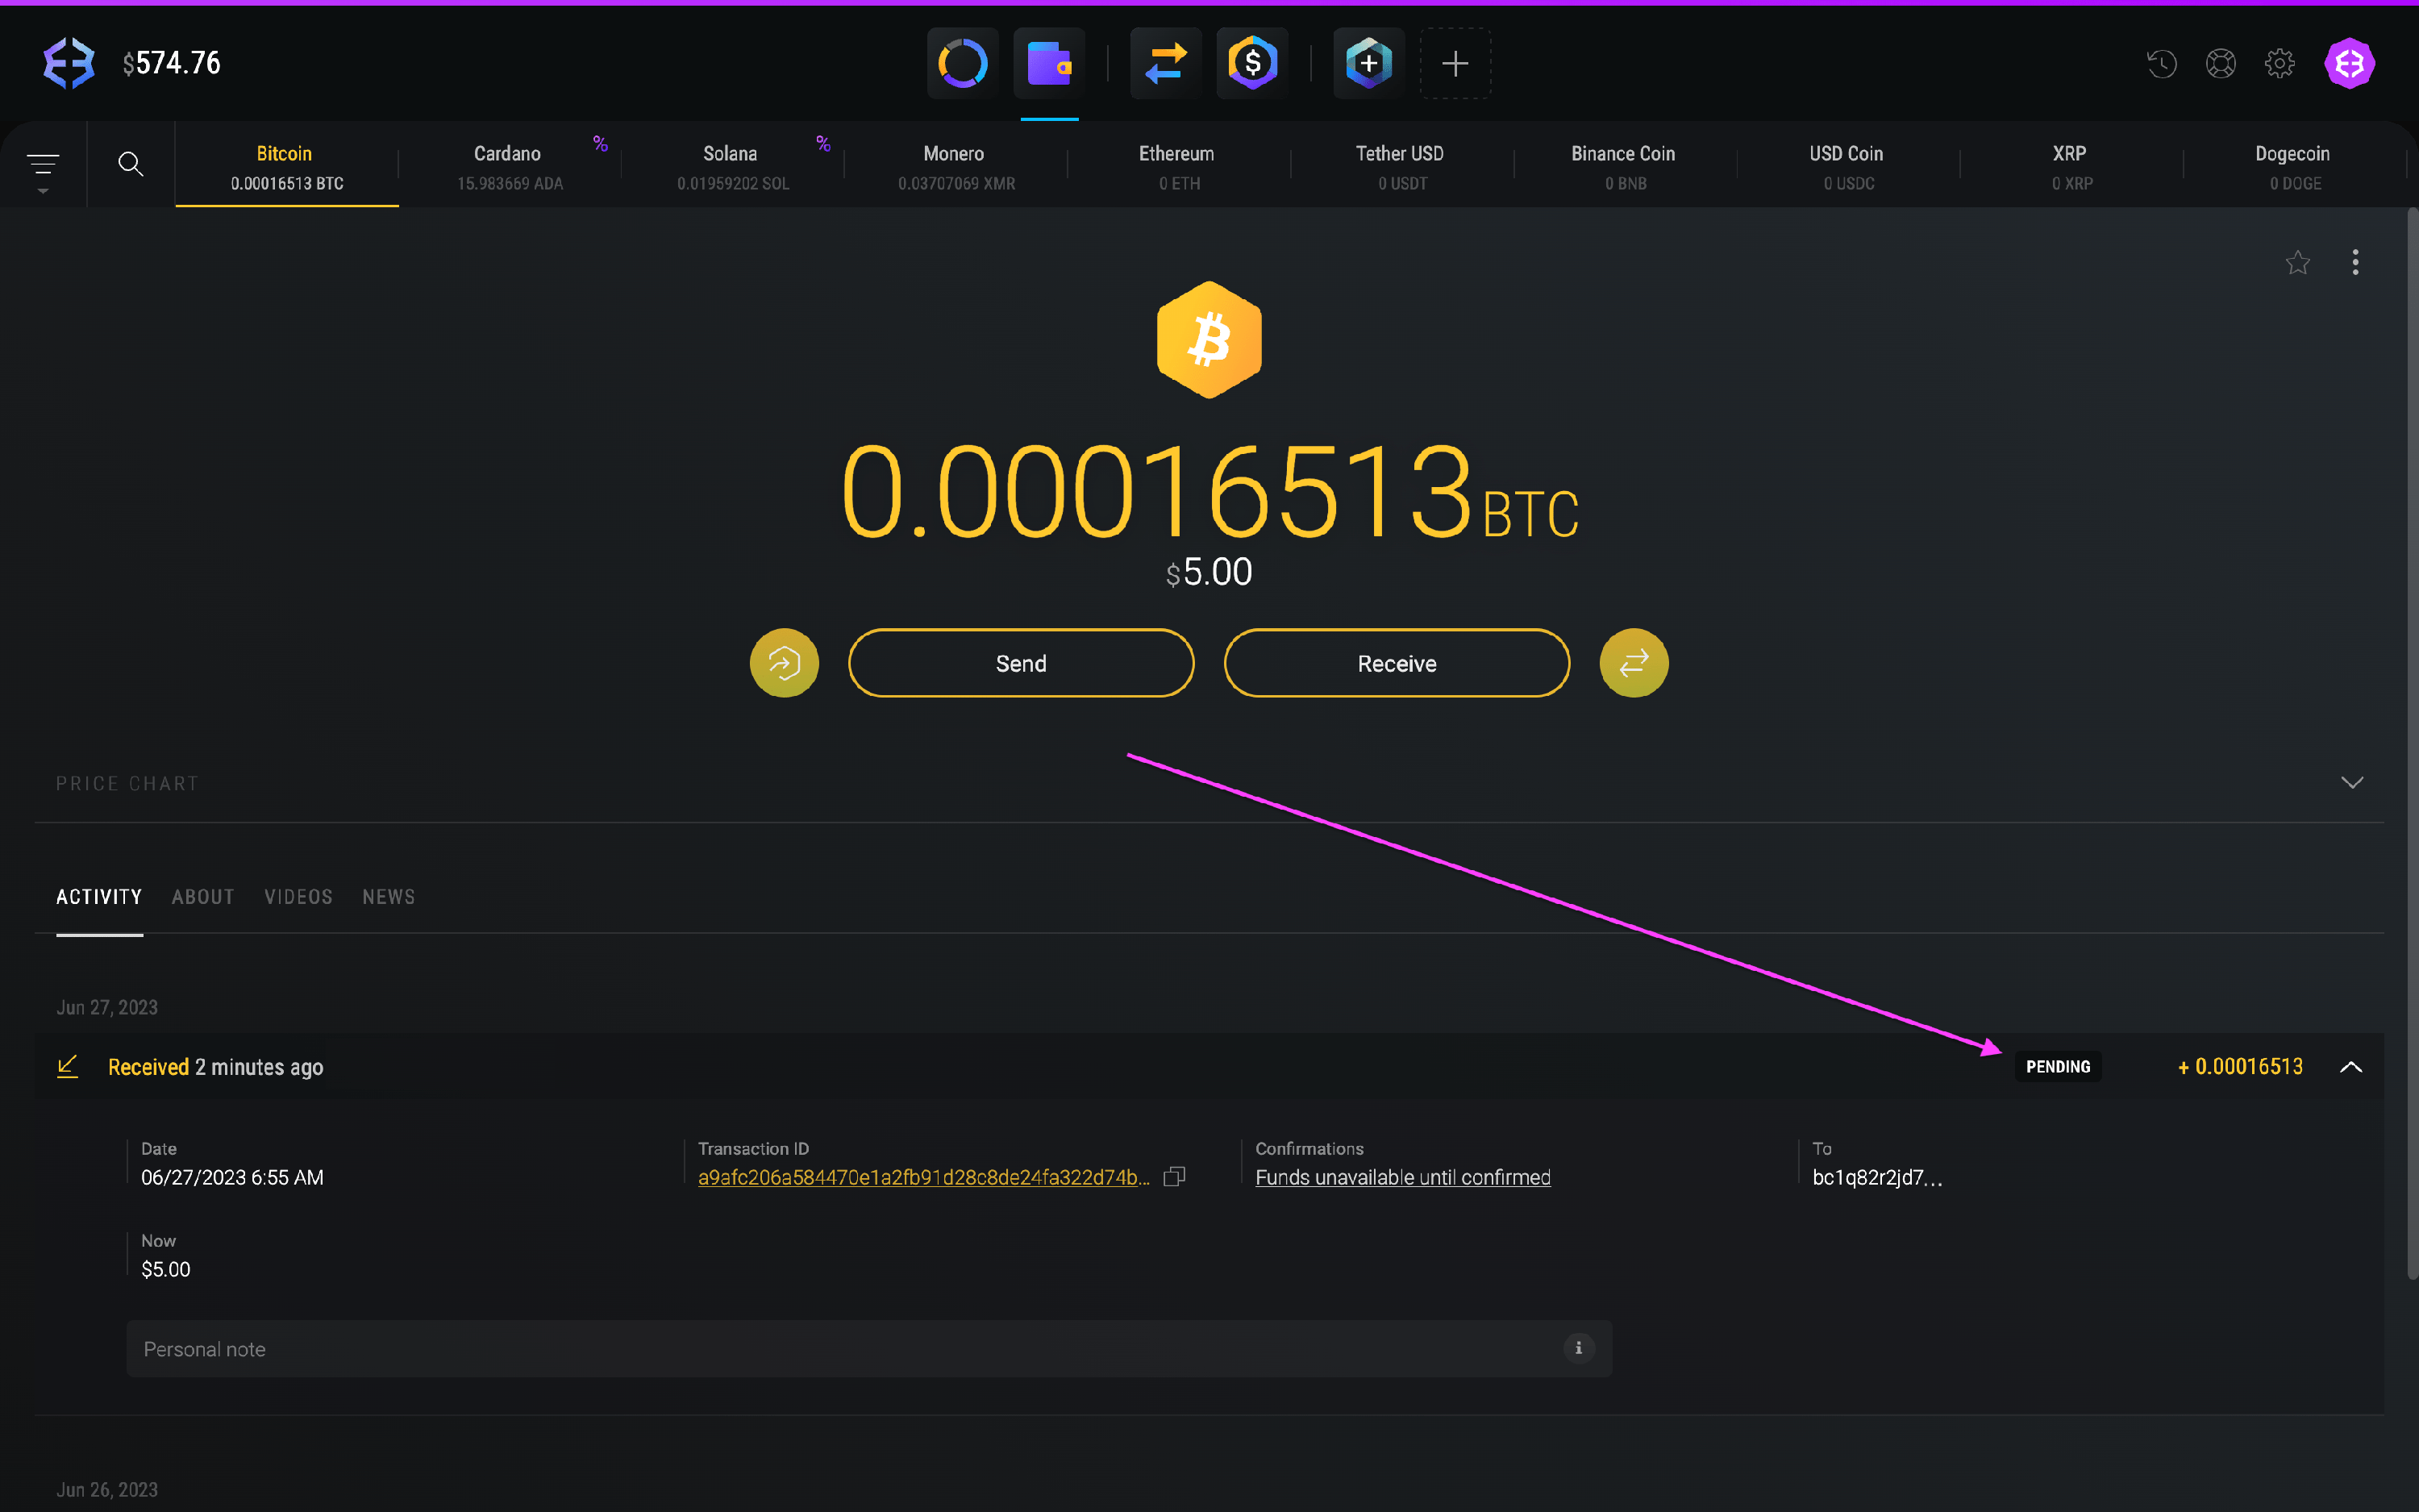The width and height of the screenshot is (2419, 1512).
Task: Open the Funds unavailable until confirmed link
Action: [1401, 1177]
